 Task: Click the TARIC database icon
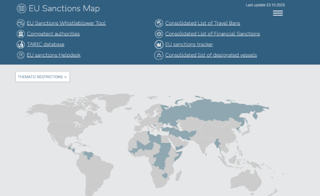point(21,45)
